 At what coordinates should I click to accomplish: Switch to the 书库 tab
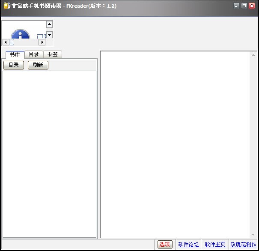click(x=15, y=54)
